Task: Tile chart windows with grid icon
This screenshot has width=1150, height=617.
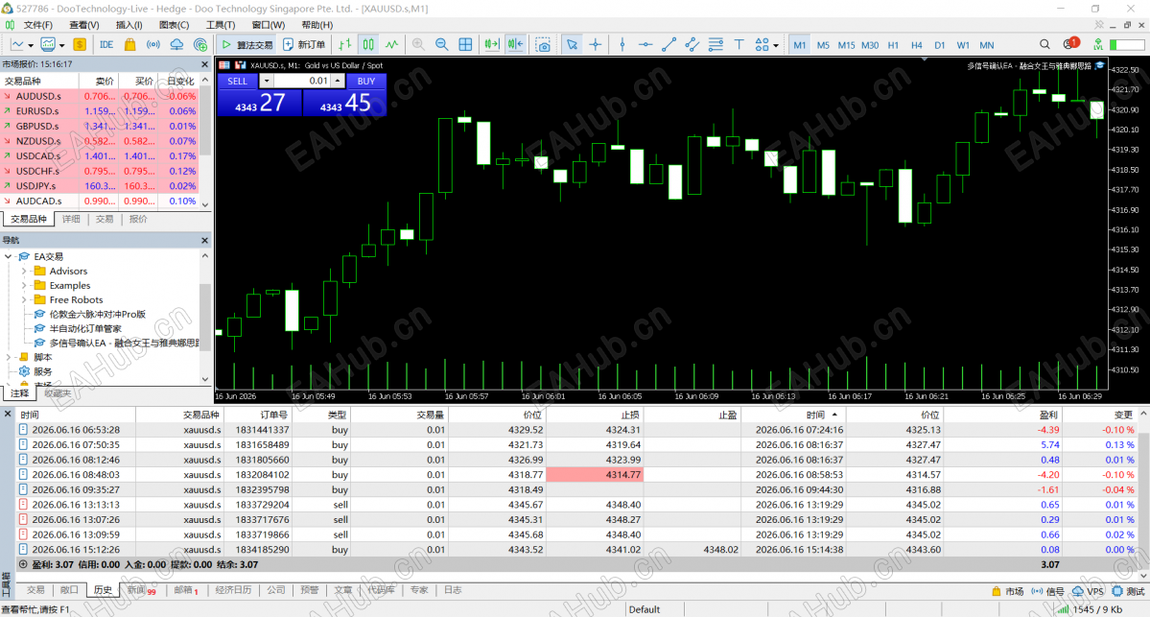Action: (x=465, y=45)
